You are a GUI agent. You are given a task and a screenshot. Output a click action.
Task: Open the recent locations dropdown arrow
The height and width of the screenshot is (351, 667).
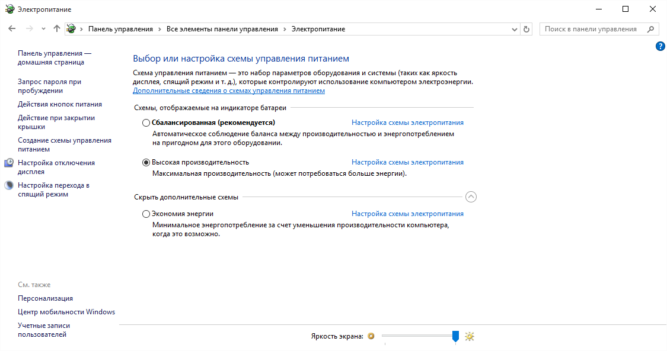pos(43,29)
